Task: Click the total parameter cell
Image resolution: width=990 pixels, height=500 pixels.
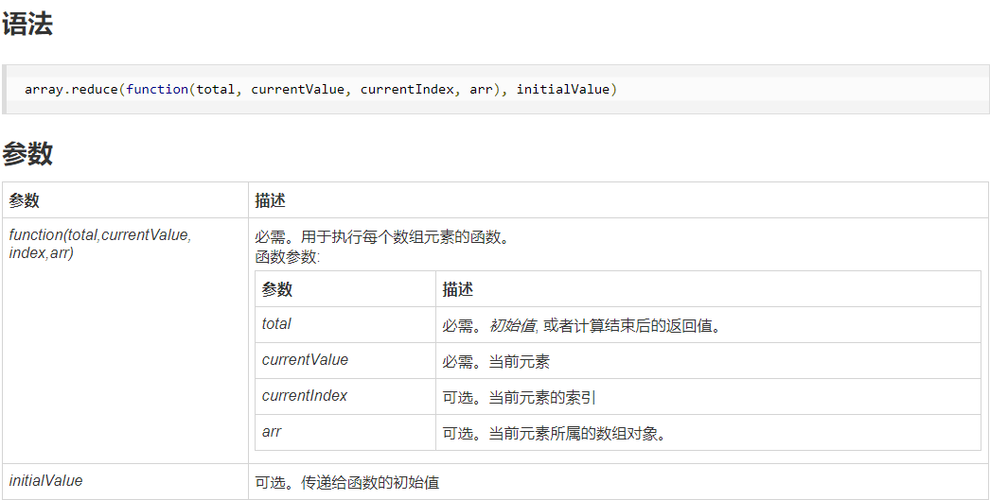Action: coord(345,325)
